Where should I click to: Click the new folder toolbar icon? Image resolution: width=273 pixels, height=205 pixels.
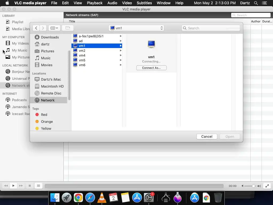(68, 28)
